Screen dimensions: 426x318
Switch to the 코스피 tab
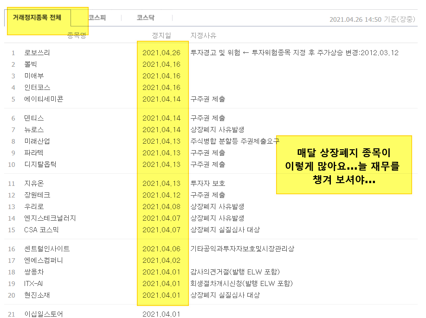tap(97, 18)
